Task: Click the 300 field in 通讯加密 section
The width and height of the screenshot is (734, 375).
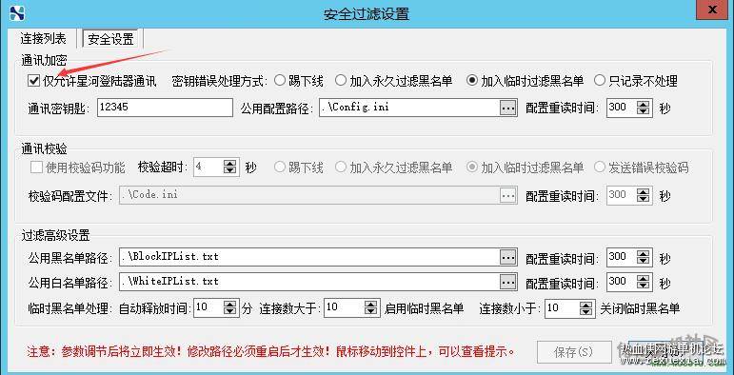Action: point(622,108)
